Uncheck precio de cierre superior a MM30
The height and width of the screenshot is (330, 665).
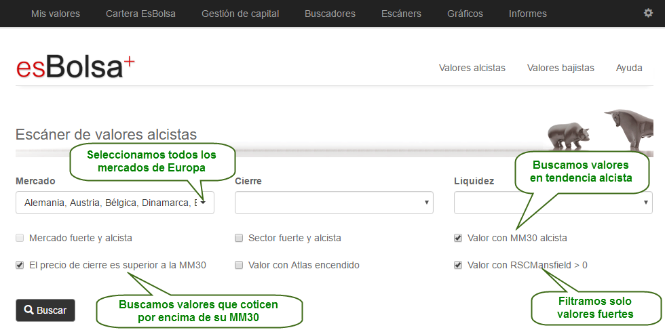(x=20, y=265)
